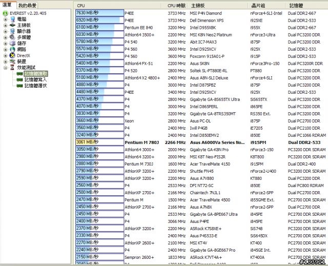Click the Gigabyte GA-8S655TX Ultra cell
The height and width of the screenshot is (266, 328).
pos(215,99)
